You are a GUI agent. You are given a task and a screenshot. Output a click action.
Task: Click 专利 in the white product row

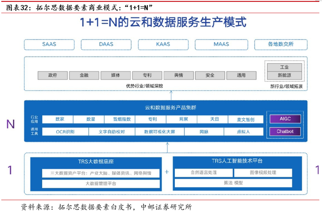point(150,119)
